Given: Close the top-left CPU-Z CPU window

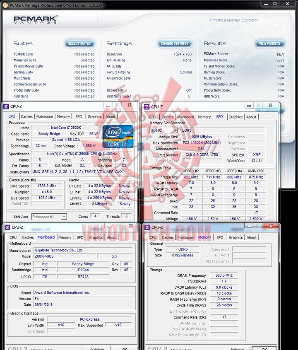Looking at the screenshot, I should (130, 105).
